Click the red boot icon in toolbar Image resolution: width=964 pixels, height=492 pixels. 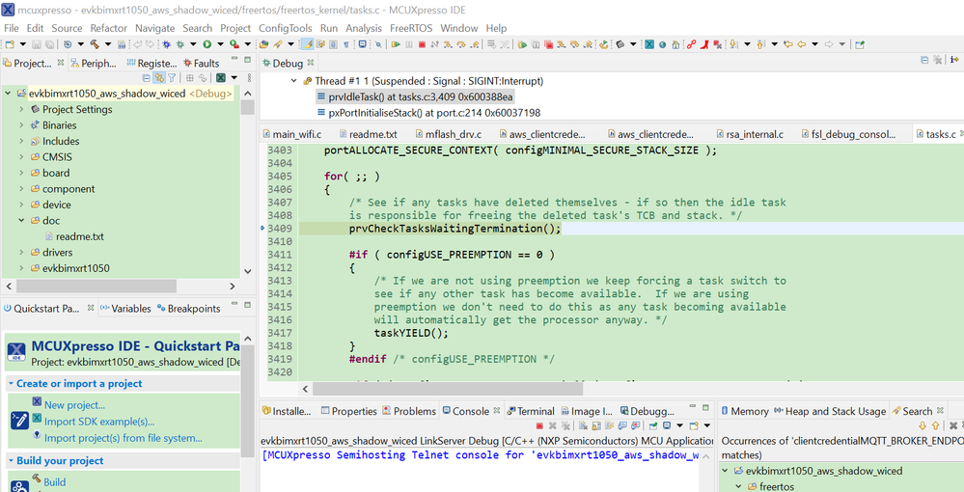(x=704, y=44)
